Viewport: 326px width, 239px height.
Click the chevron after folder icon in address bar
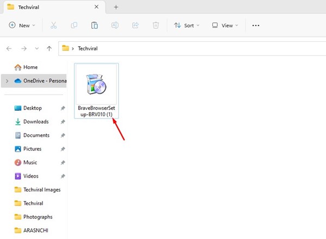tap(73, 49)
